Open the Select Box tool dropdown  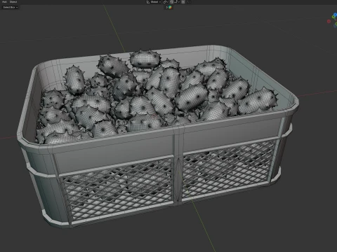pyautogui.click(x=11, y=7)
